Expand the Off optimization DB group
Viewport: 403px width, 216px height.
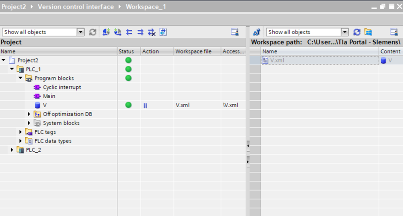[x=29, y=114]
